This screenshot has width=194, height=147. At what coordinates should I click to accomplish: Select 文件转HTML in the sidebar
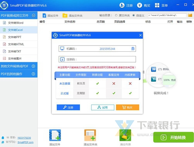coord(19,44)
